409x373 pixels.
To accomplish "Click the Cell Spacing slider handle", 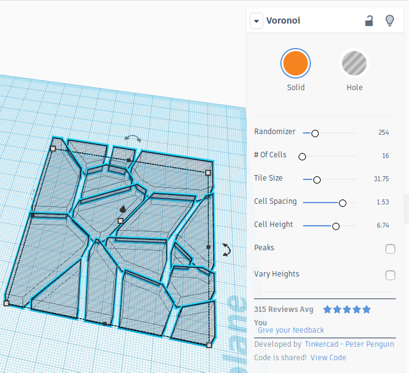I will (x=343, y=203).
